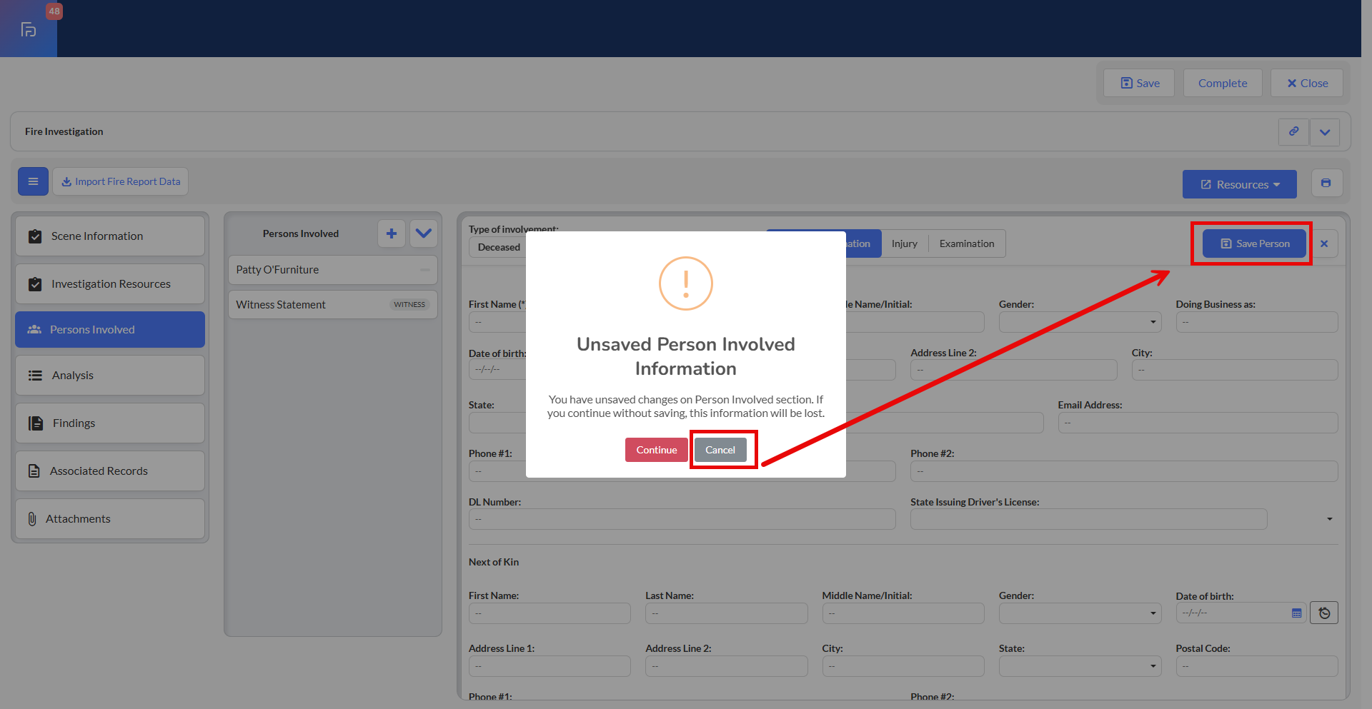Reset Next of Kin date of birth
The image size is (1372, 709).
coord(1323,613)
